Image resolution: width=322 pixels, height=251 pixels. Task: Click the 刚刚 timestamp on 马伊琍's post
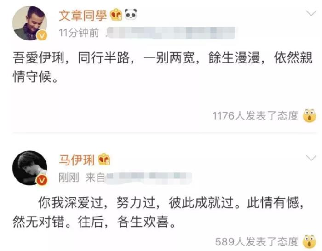(x=69, y=177)
